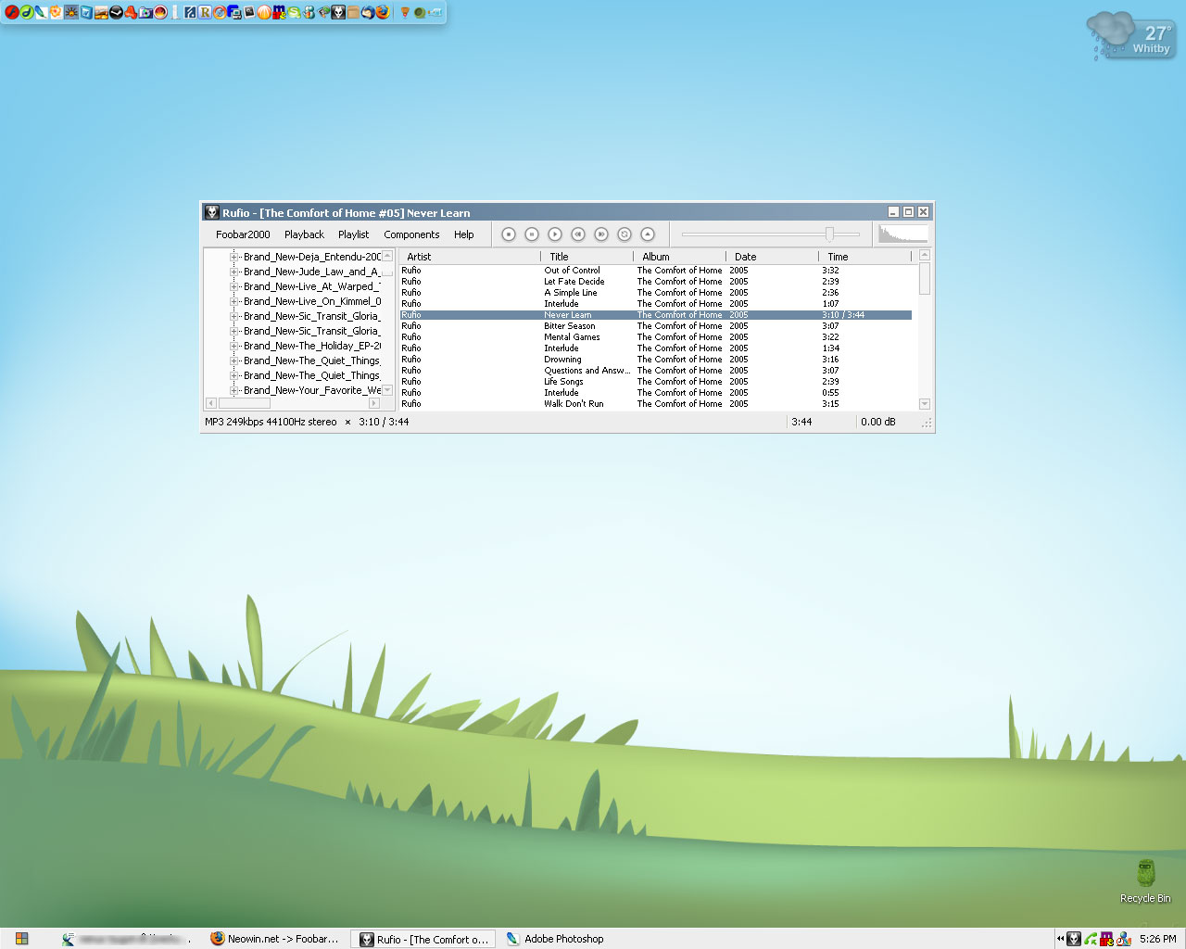Click the random playback button
Screen dimensions: 1186x949
click(x=625, y=234)
